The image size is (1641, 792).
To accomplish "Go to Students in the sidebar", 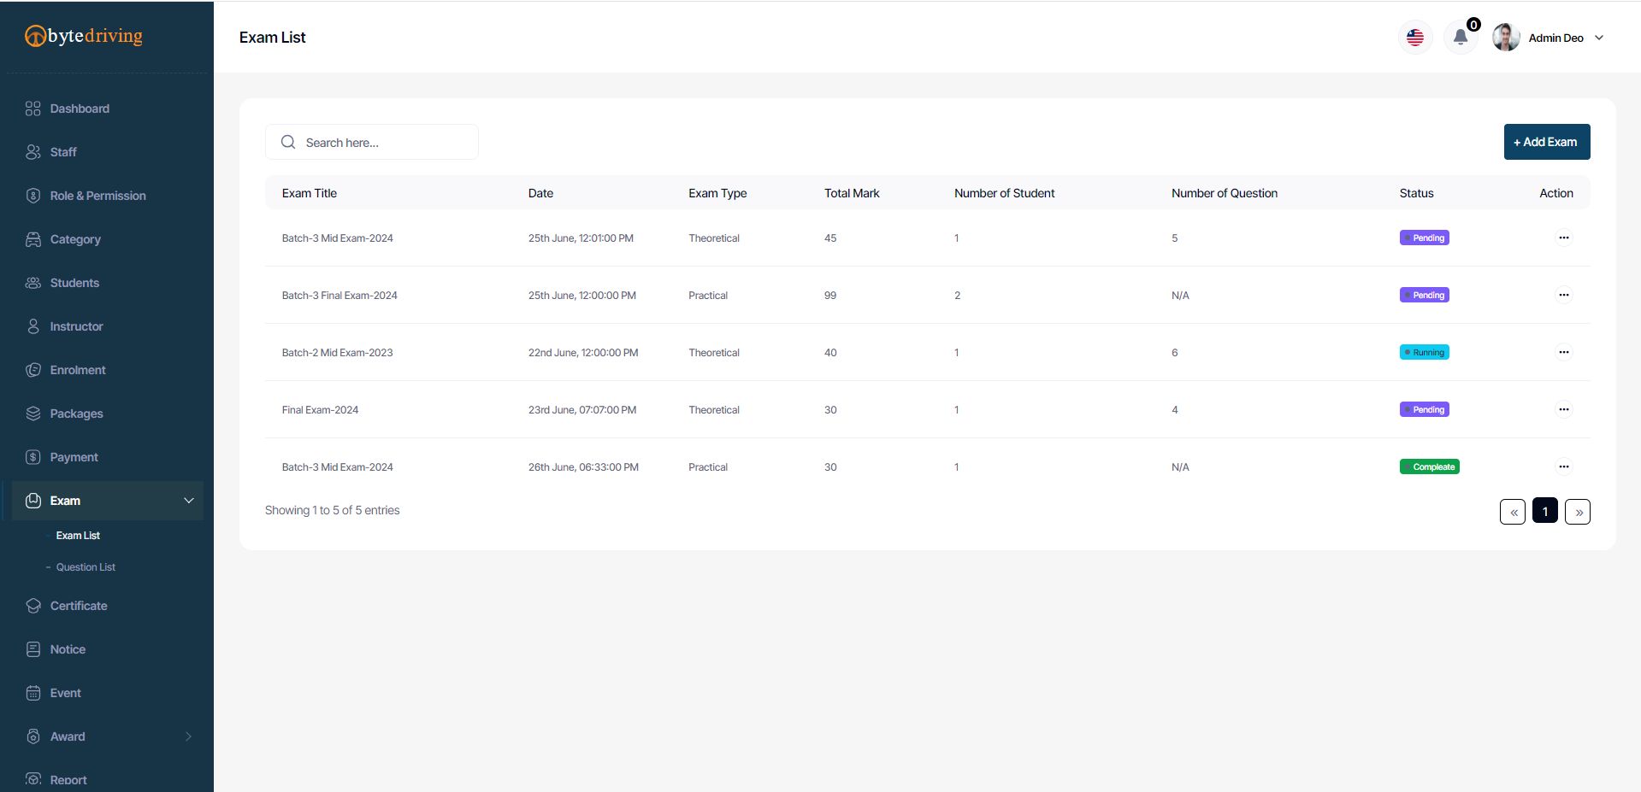I will pyautogui.click(x=74, y=283).
